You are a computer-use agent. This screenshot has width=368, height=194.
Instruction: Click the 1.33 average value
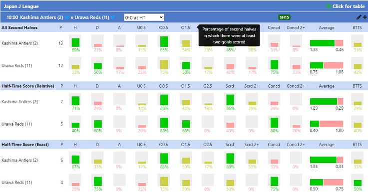(314, 167)
